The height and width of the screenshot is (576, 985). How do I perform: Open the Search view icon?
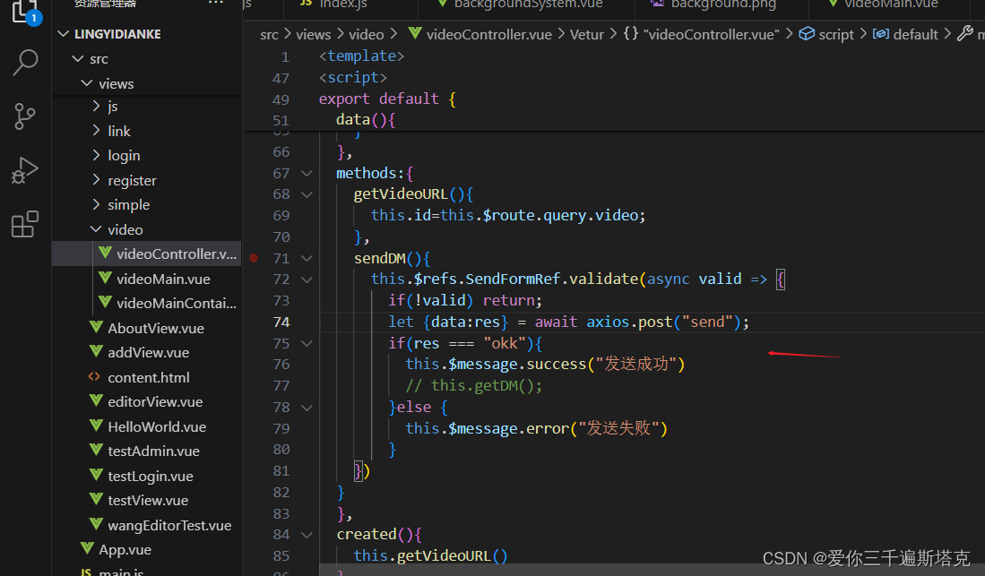click(25, 62)
